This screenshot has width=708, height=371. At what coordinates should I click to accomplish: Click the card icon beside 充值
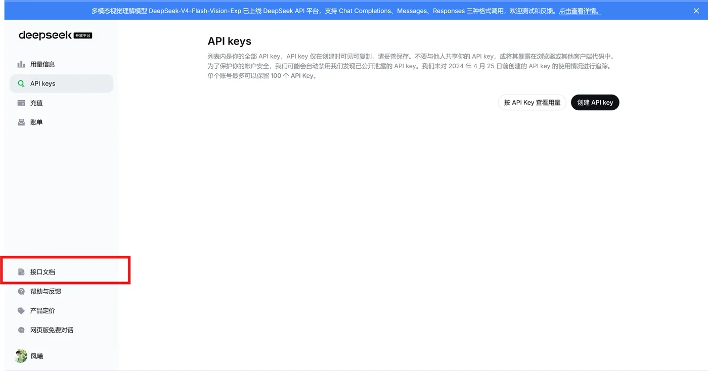click(x=21, y=103)
